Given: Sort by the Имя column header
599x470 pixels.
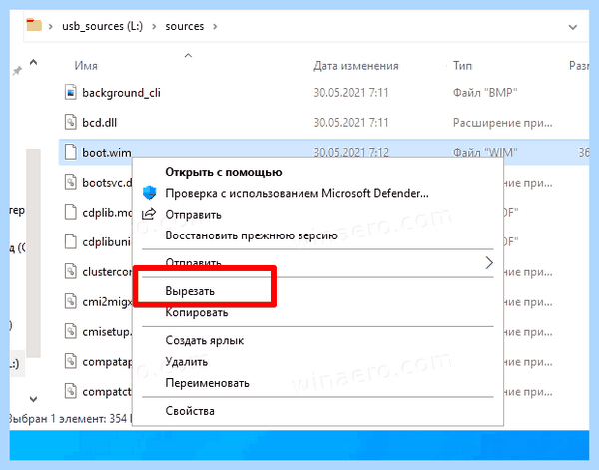Looking at the screenshot, I should point(86,66).
